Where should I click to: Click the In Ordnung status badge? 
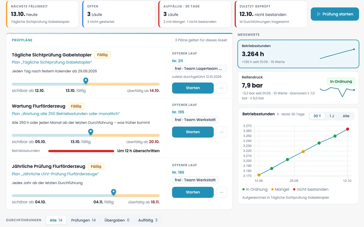click(x=341, y=81)
